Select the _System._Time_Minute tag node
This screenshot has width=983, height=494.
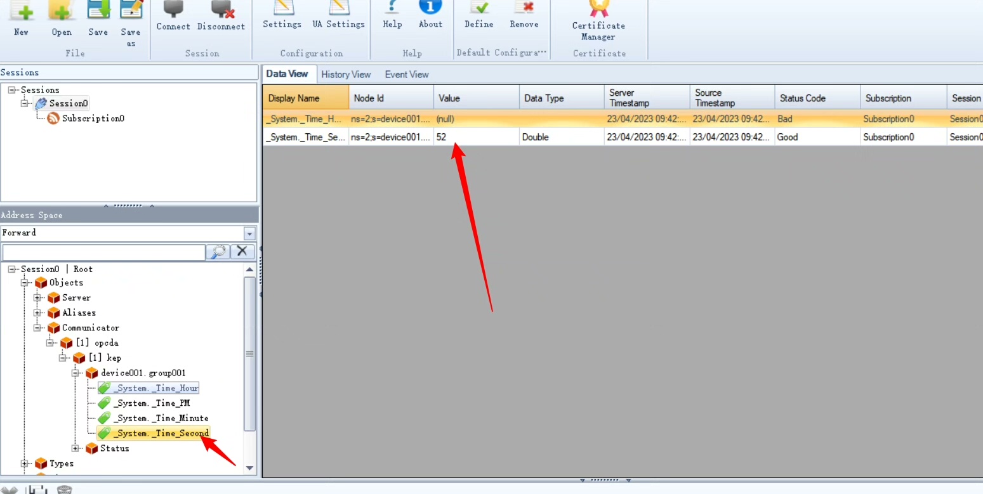(161, 419)
